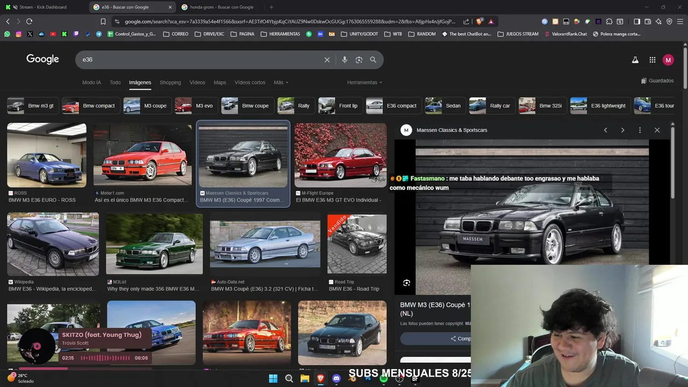The width and height of the screenshot is (688, 387).
Task: Open the PAGINA bookmarks folder
Action: (242, 34)
